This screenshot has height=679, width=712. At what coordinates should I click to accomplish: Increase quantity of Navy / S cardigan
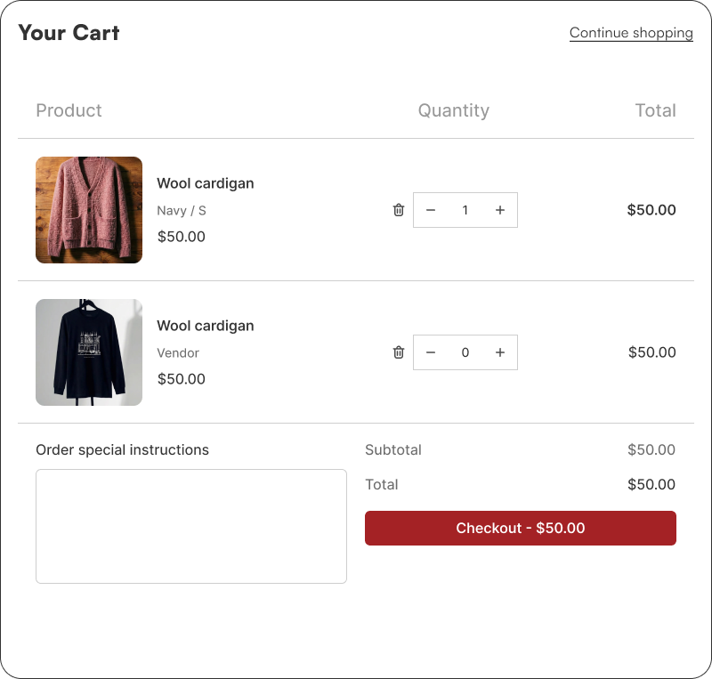pyautogui.click(x=500, y=210)
